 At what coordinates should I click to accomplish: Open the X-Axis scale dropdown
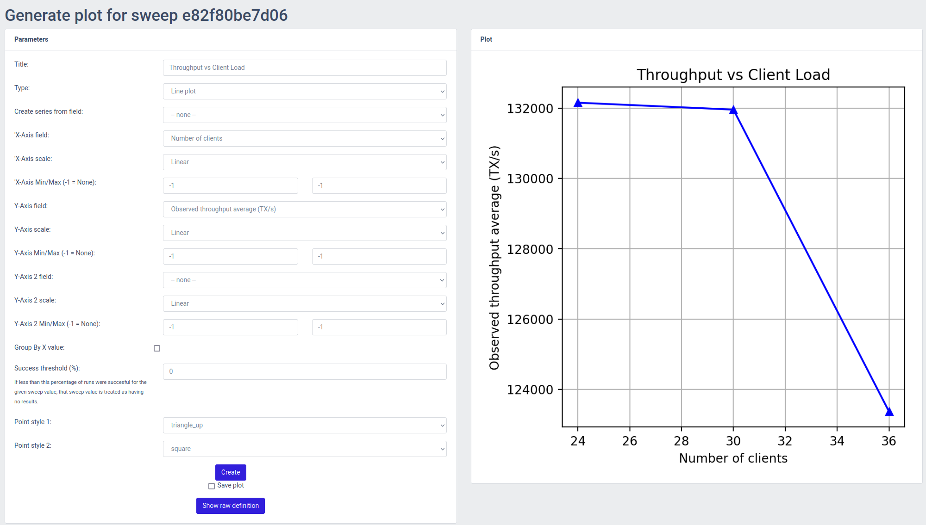tap(304, 162)
